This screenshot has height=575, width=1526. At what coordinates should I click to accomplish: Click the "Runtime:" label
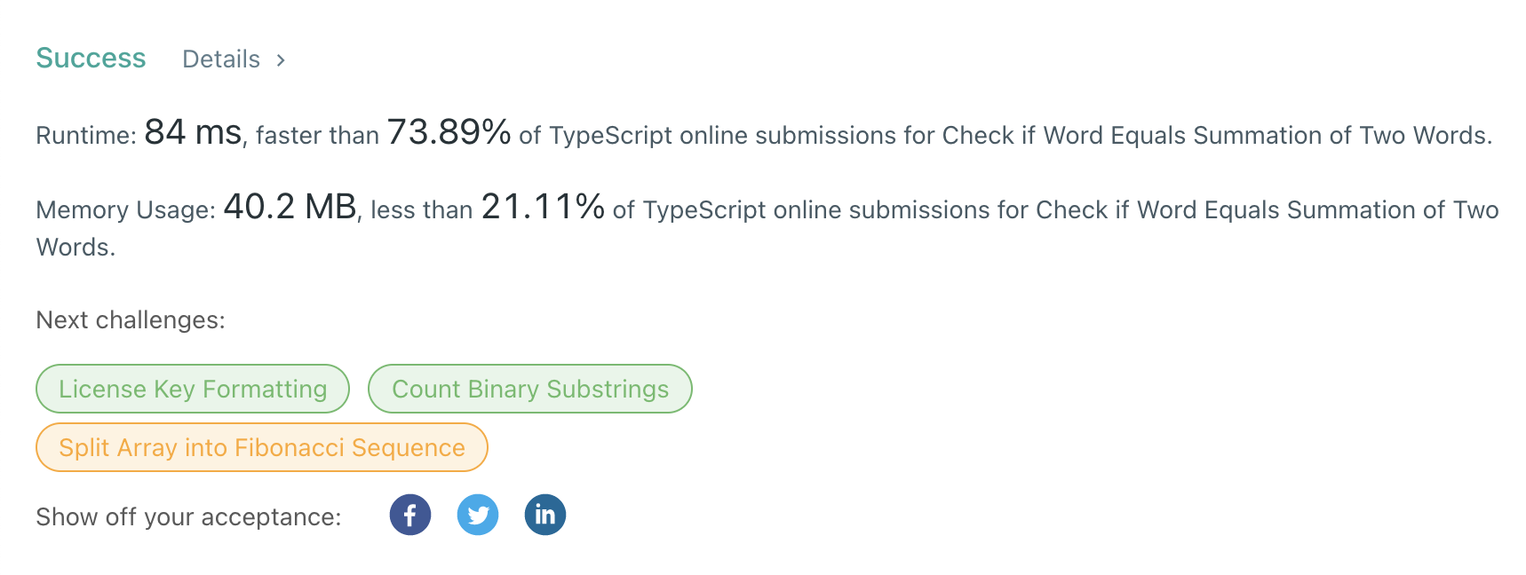click(x=86, y=136)
